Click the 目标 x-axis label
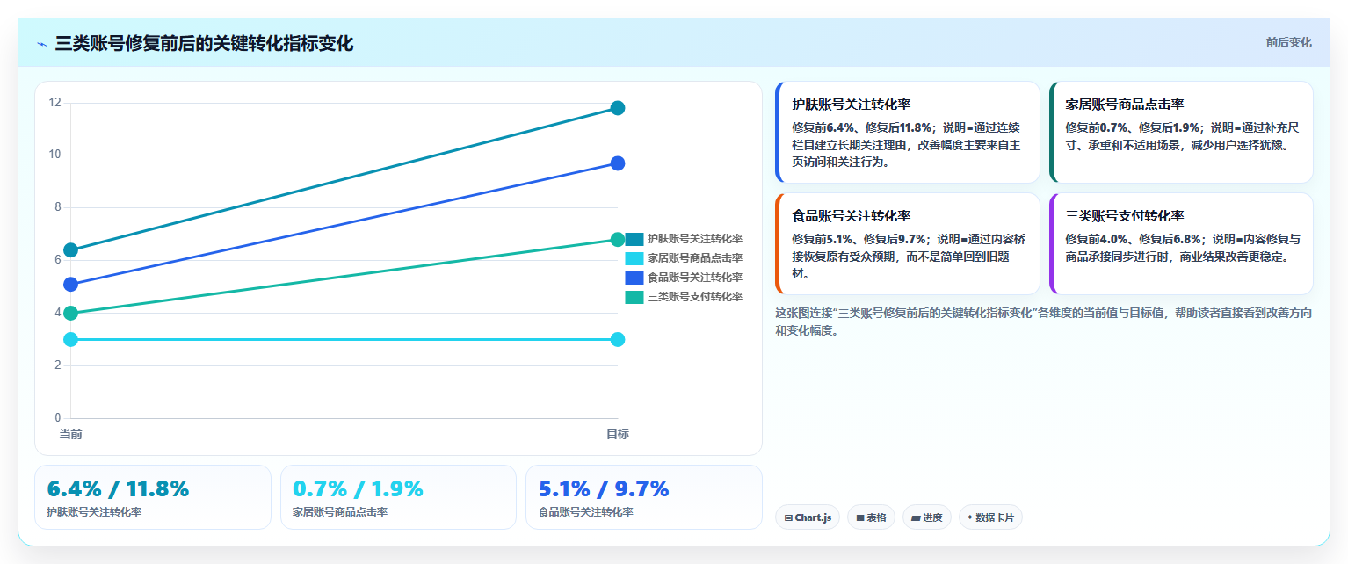This screenshot has height=564, width=1348. point(618,434)
